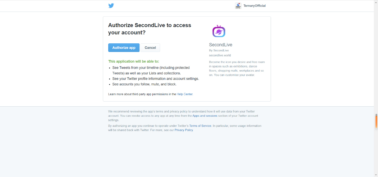Click the SecondLive purple TV app icon
Image resolution: width=378 pixels, height=177 pixels.
pyautogui.click(x=219, y=31)
